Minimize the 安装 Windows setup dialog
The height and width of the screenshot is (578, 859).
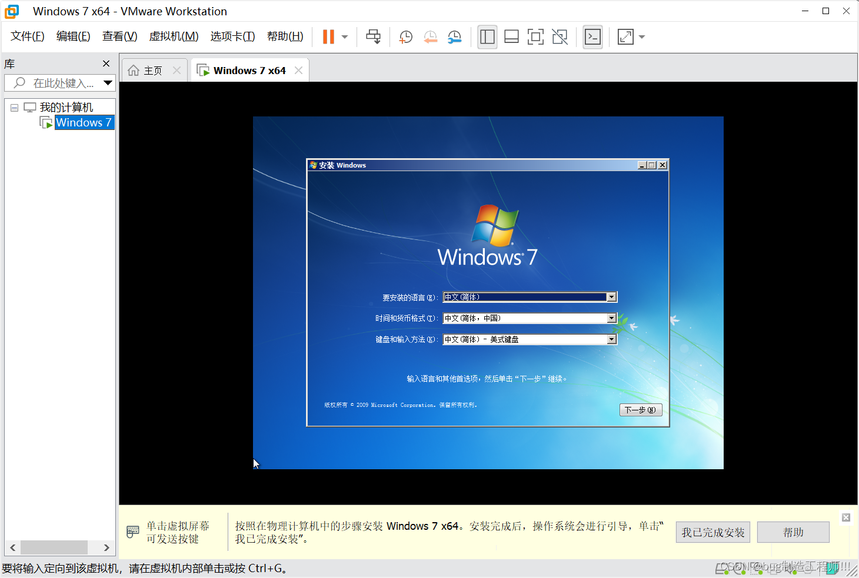pyautogui.click(x=642, y=165)
